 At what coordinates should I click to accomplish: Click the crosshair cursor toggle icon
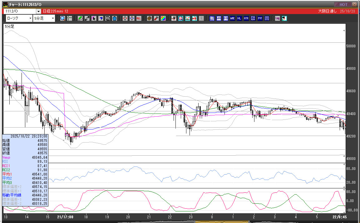70,18
